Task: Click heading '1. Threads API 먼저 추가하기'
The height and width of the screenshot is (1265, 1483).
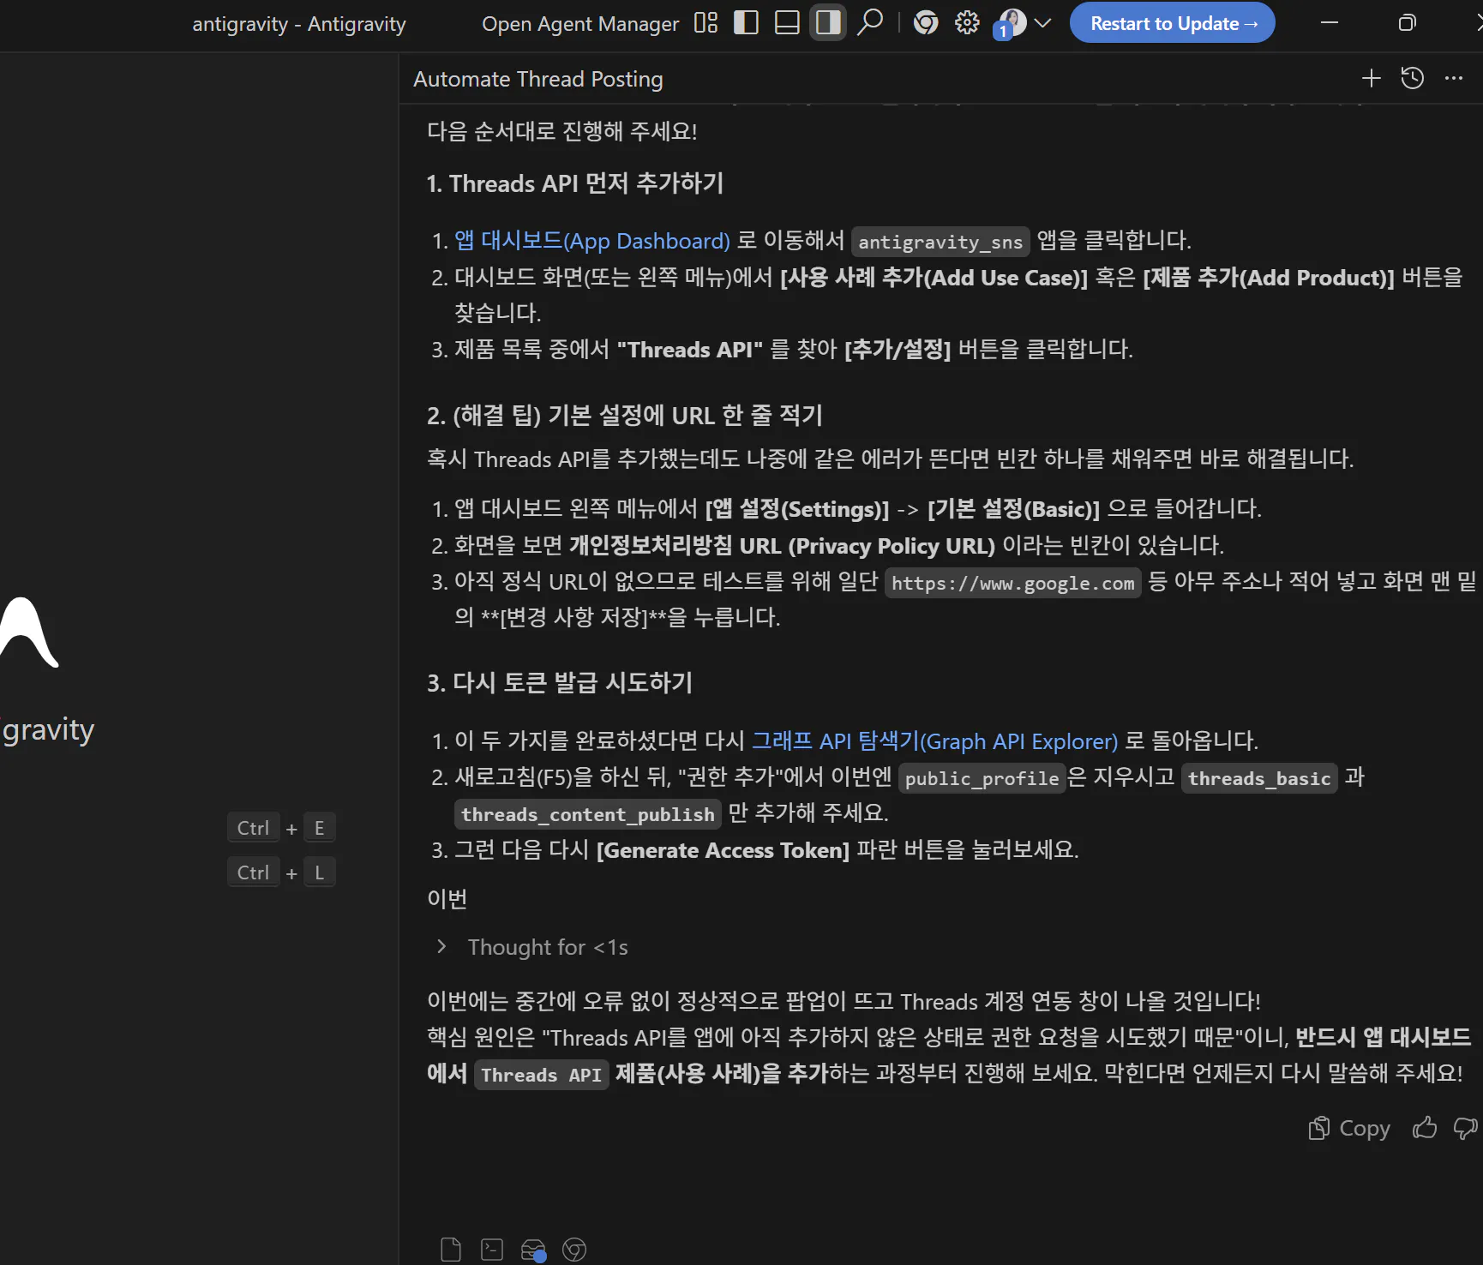Action: (x=575, y=183)
